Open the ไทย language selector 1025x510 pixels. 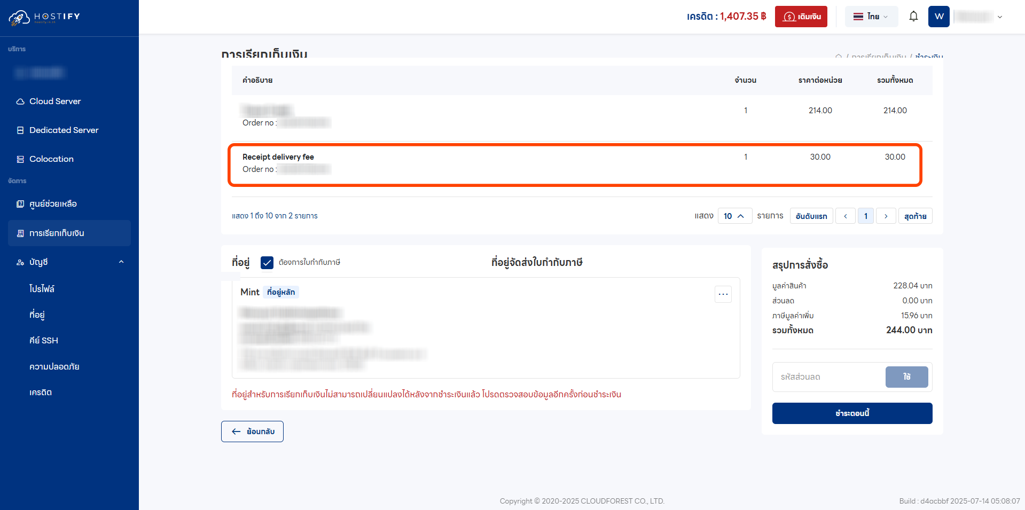coord(871,16)
